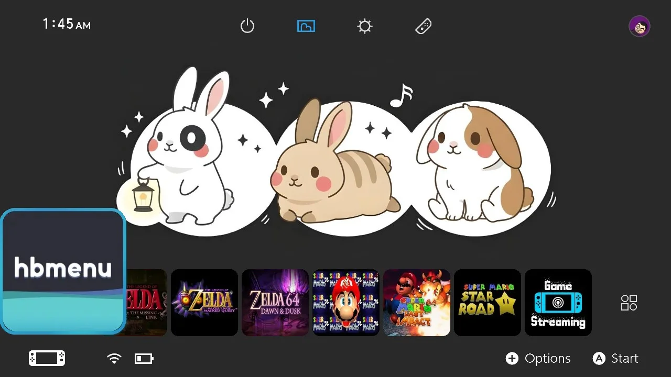The width and height of the screenshot is (671, 377).
Task: Select Zelda Masked Quest game tile
Action: (x=204, y=303)
